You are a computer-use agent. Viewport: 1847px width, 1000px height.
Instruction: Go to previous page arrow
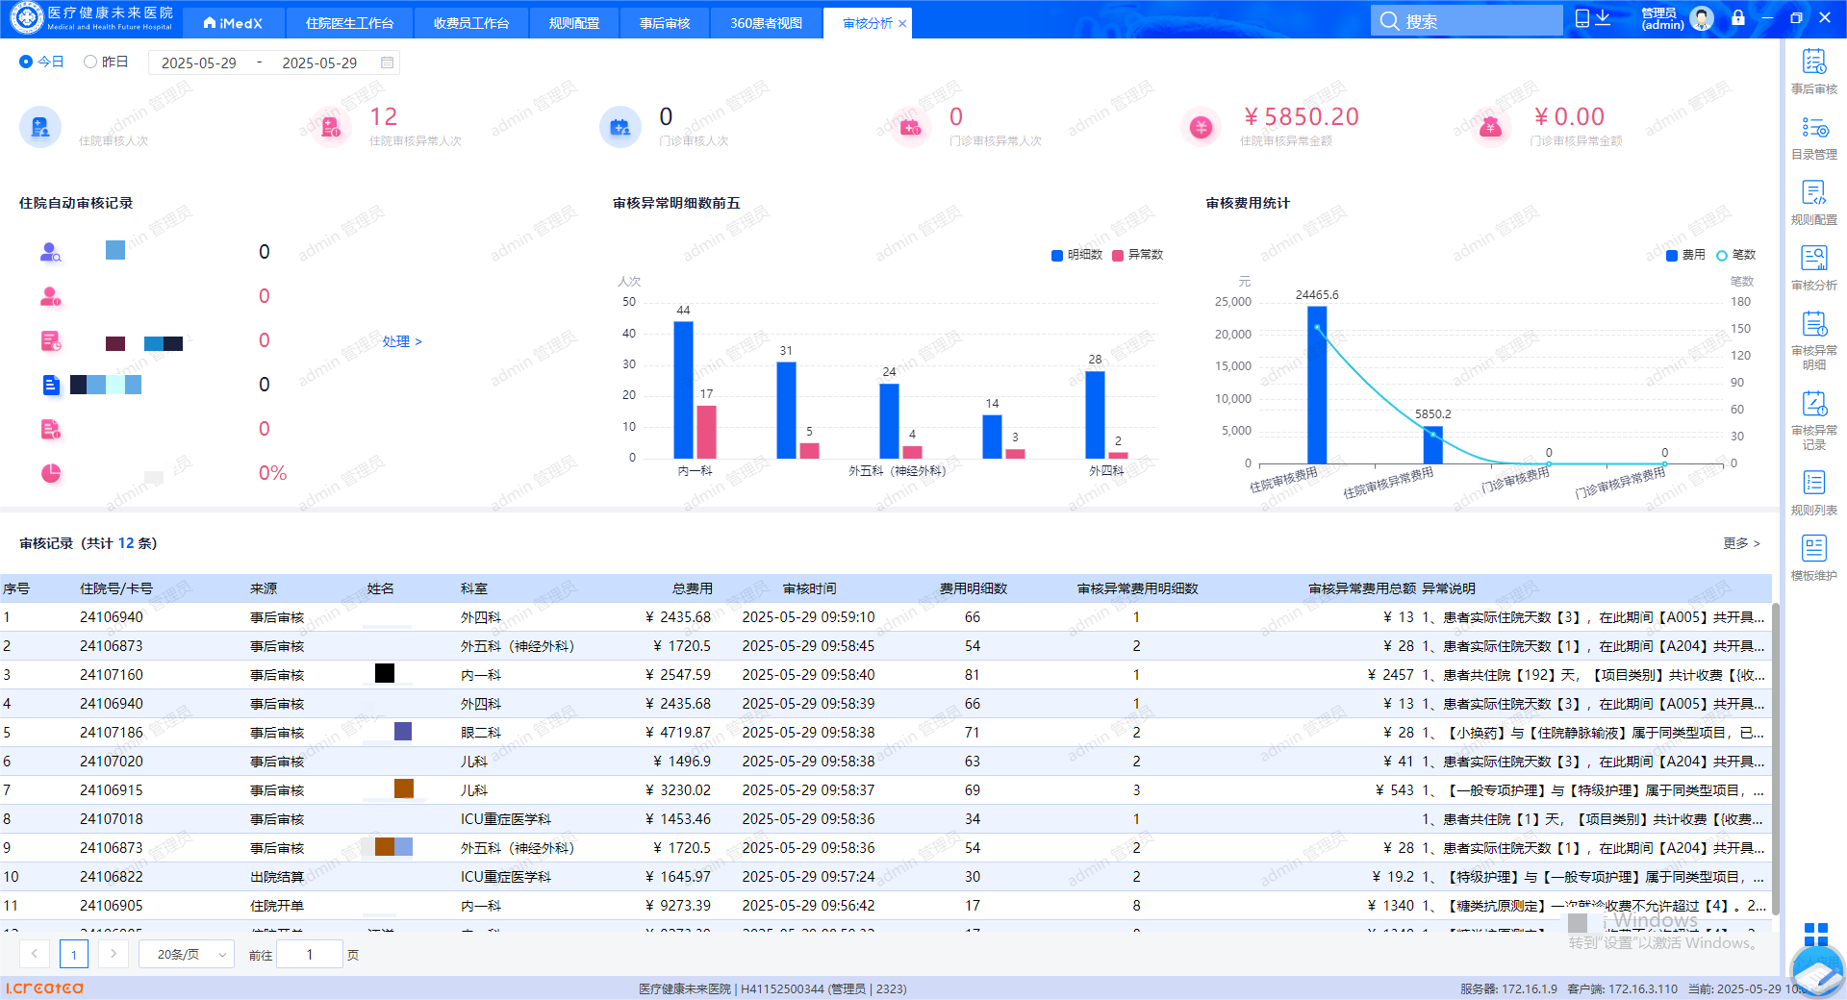pos(35,954)
